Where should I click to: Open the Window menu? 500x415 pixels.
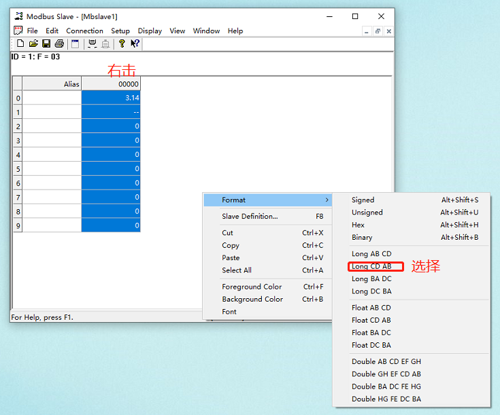point(206,31)
